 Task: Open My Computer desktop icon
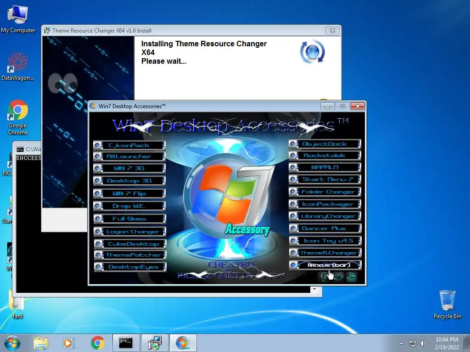[18, 18]
